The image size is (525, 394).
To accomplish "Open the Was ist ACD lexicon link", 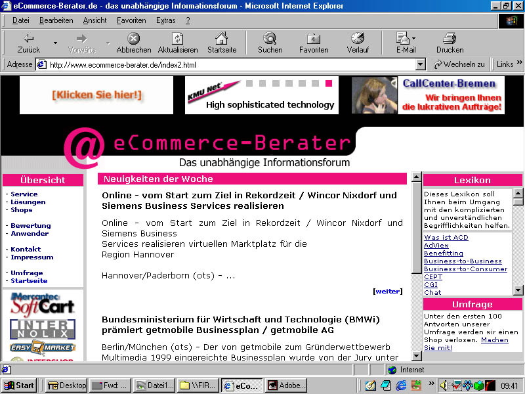I will click(x=446, y=237).
